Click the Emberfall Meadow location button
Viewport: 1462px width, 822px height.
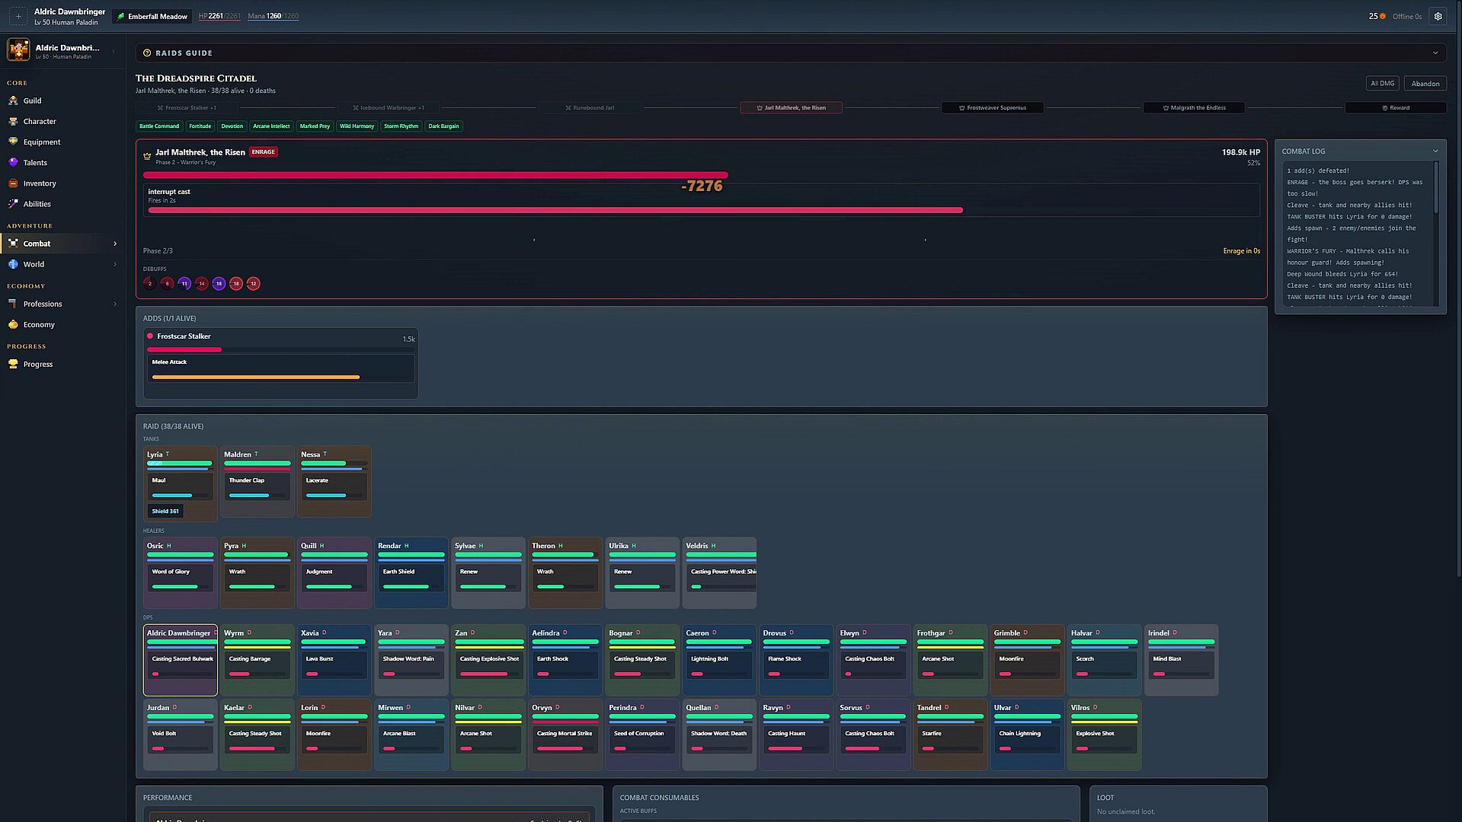click(152, 16)
